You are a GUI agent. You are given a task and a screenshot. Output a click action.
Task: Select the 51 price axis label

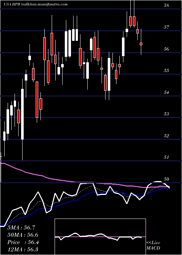(166, 157)
